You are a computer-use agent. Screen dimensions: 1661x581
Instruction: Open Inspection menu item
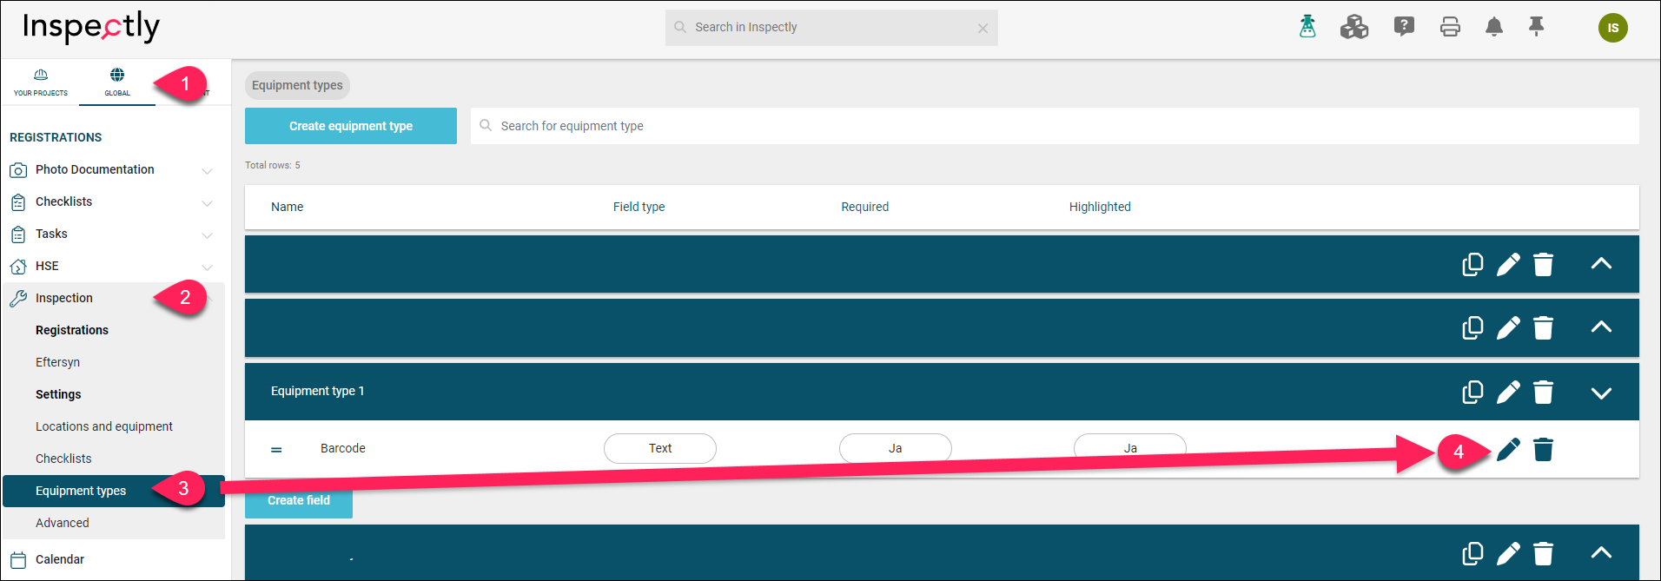(63, 298)
